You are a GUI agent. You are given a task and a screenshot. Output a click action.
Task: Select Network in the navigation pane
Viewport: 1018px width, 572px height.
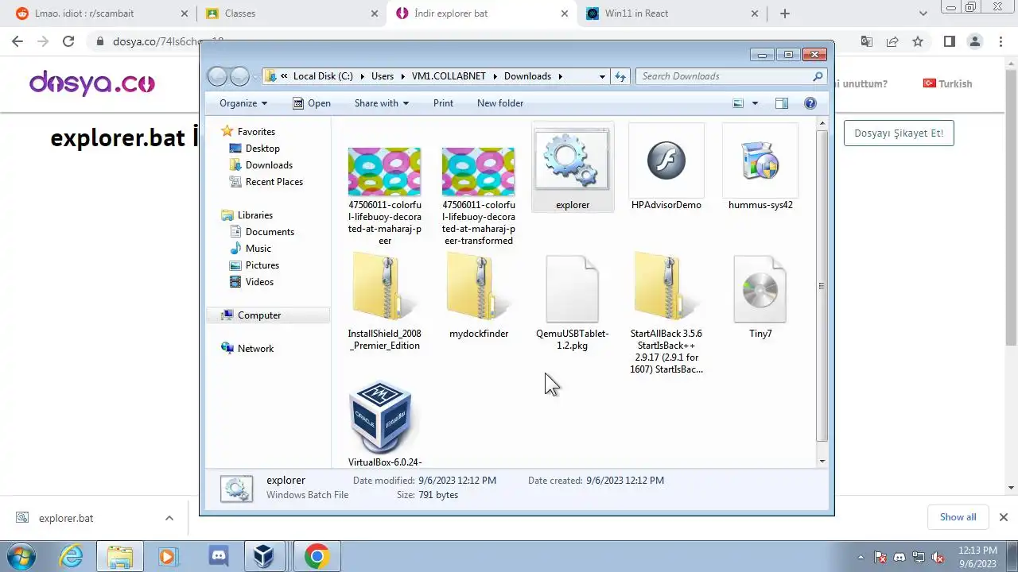[255, 349]
